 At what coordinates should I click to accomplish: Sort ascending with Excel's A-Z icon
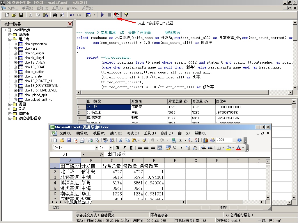(190, 140)
